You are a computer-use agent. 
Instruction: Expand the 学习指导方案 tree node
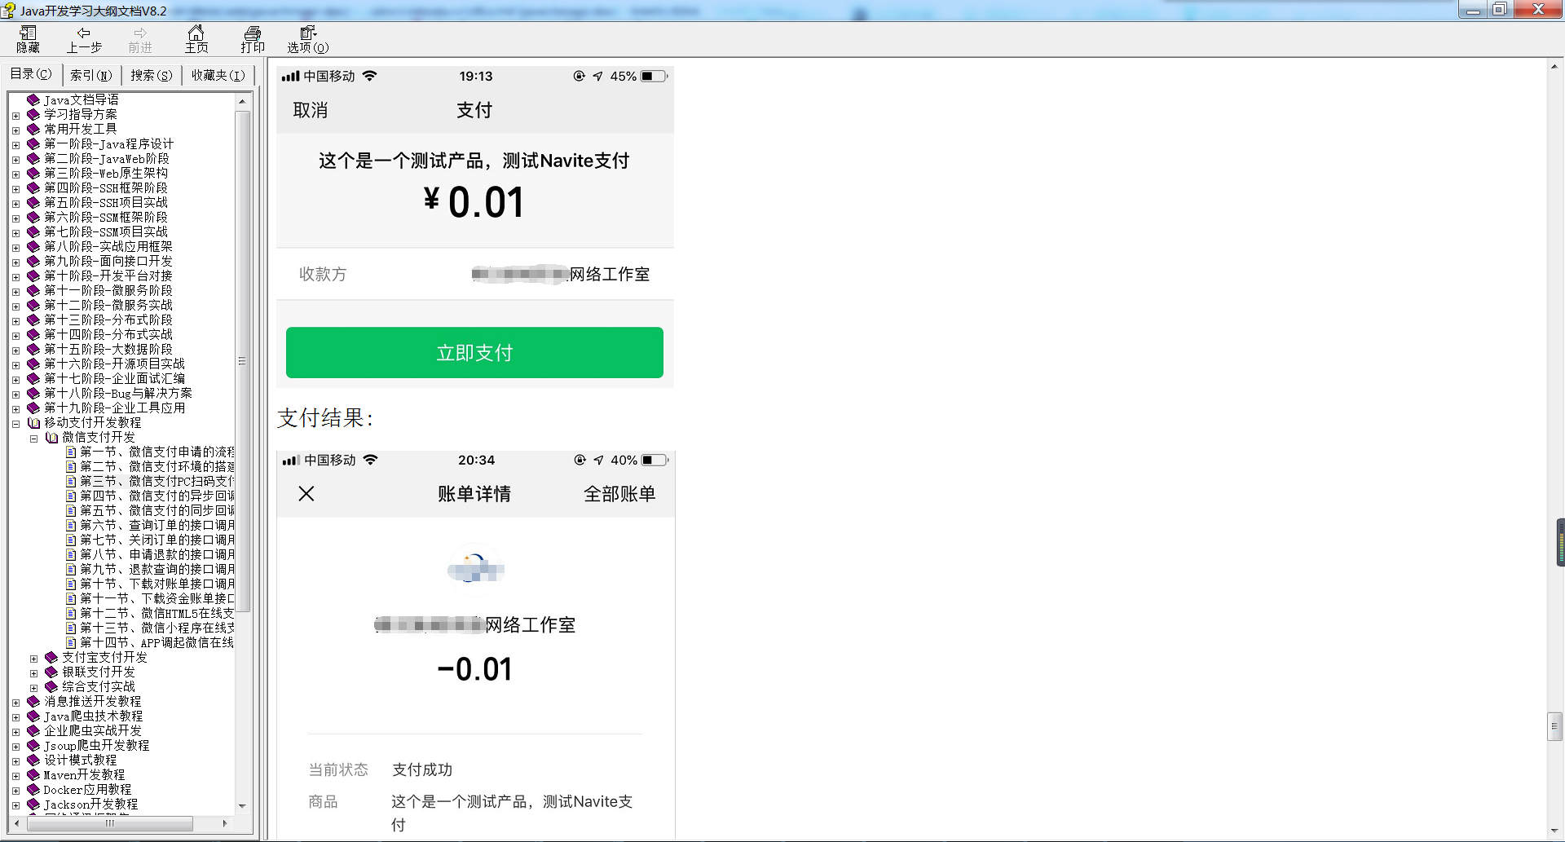tap(15, 115)
